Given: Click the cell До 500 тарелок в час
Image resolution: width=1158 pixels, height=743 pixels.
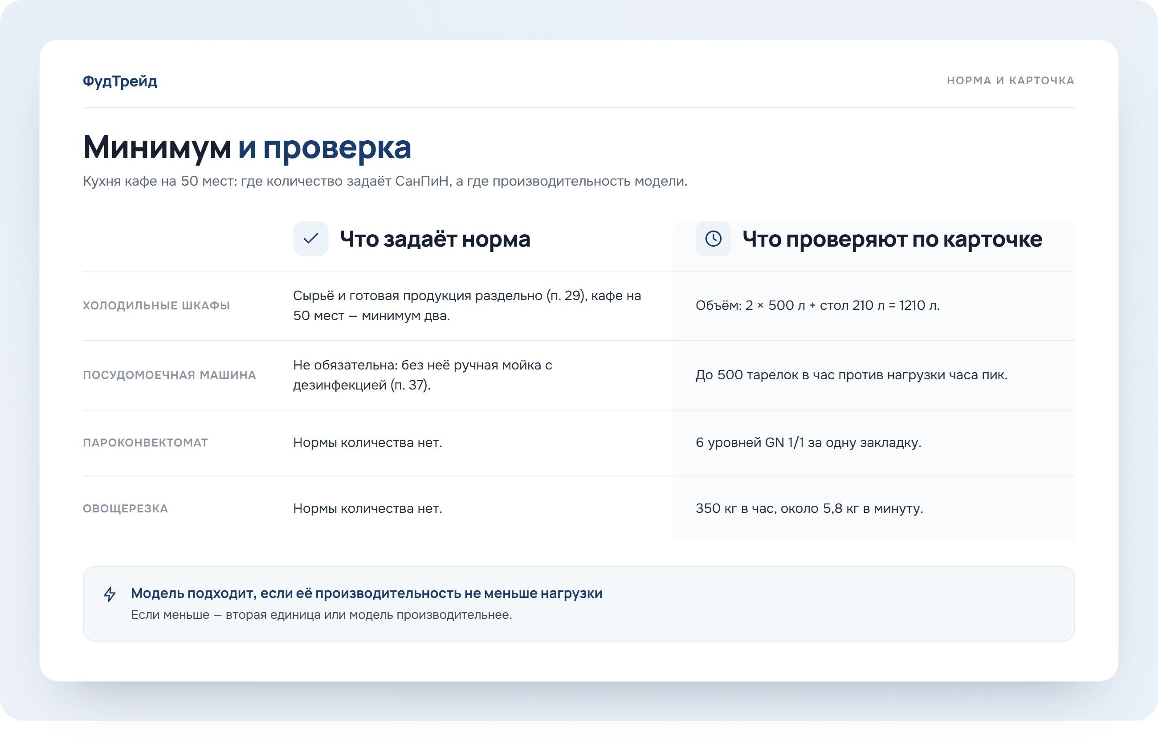Looking at the screenshot, I should pyautogui.click(x=851, y=375).
